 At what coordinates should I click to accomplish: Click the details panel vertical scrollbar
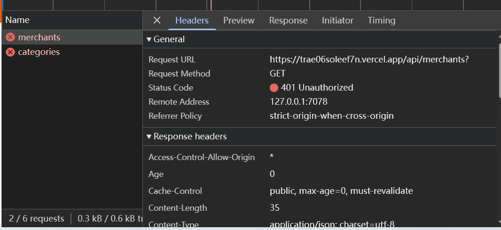499,70
